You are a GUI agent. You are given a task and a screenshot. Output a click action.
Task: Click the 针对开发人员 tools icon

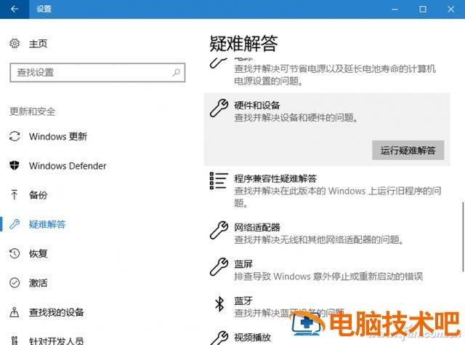click(15, 341)
